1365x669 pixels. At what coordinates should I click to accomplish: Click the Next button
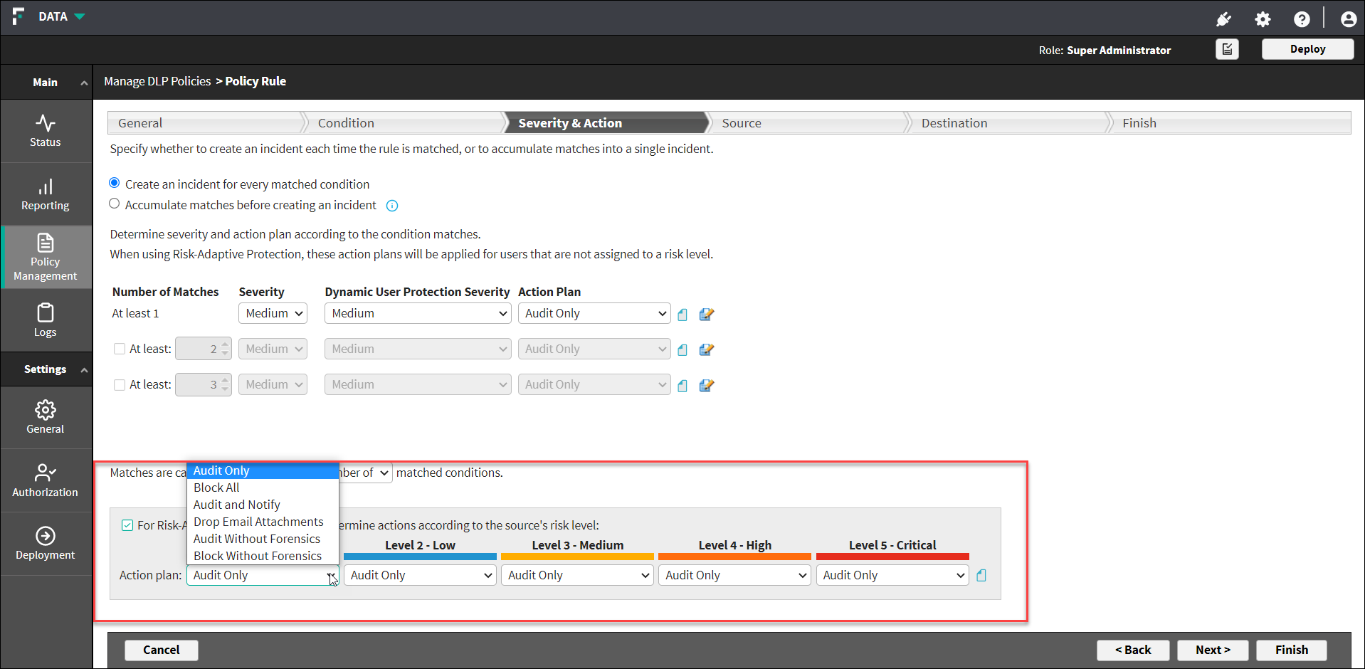pos(1213,650)
